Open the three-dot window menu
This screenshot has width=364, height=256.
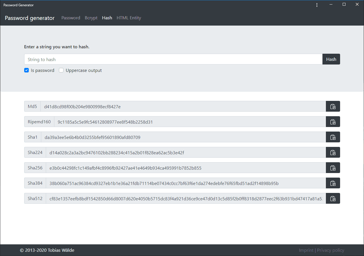click(x=317, y=5)
